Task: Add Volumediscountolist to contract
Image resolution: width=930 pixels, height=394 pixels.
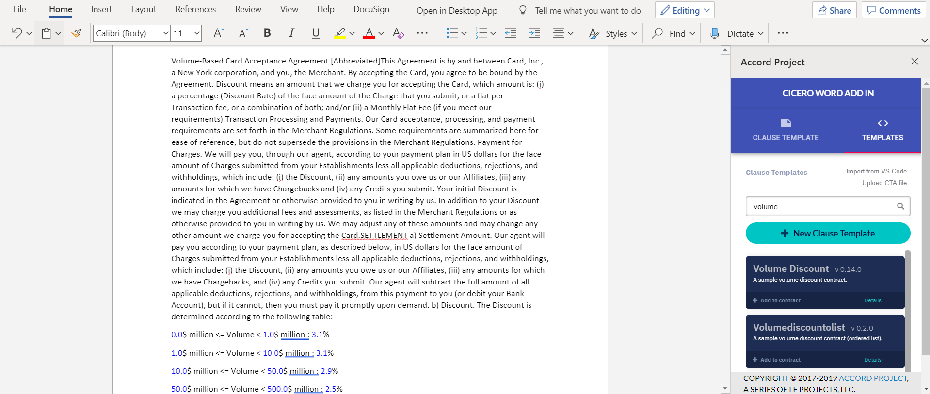Action: click(776, 360)
